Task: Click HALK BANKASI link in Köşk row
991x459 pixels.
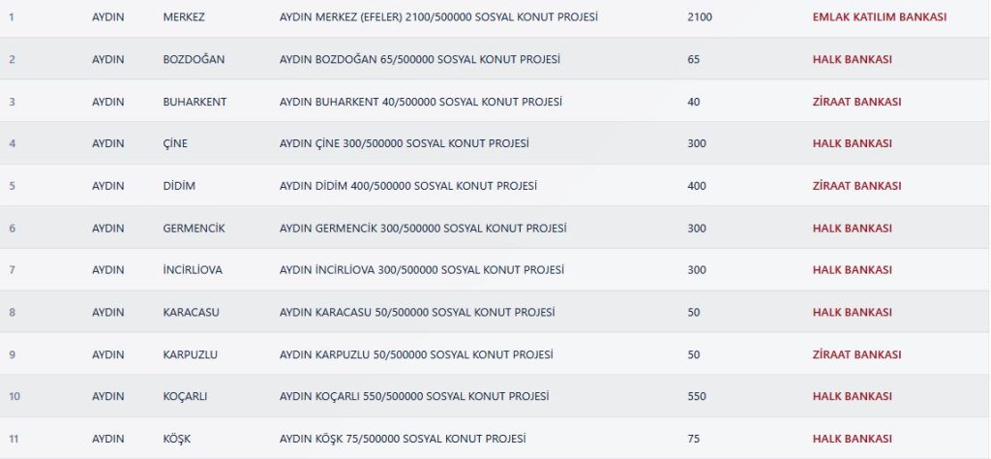Action: (852, 439)
